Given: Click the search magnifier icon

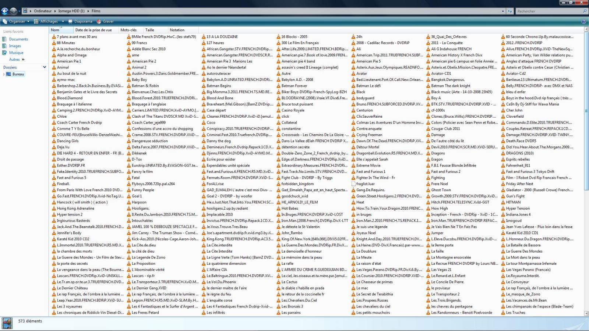Looking at the screenshot, I should 585,11.
